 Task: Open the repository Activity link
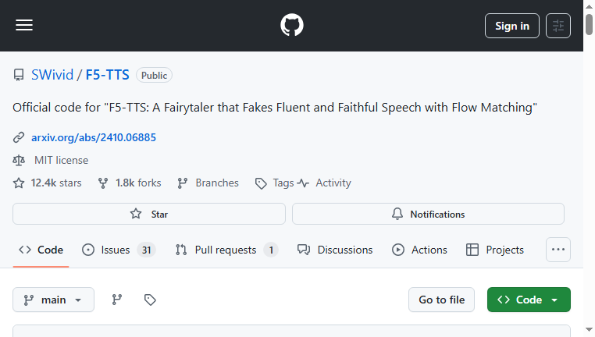pyautogui.click(x=333, y=183)
